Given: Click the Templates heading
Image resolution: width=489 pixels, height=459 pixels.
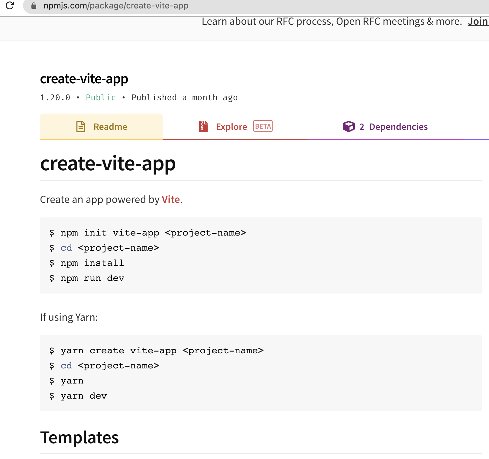Looking at the screenshot, I should (x=79, y=438).
